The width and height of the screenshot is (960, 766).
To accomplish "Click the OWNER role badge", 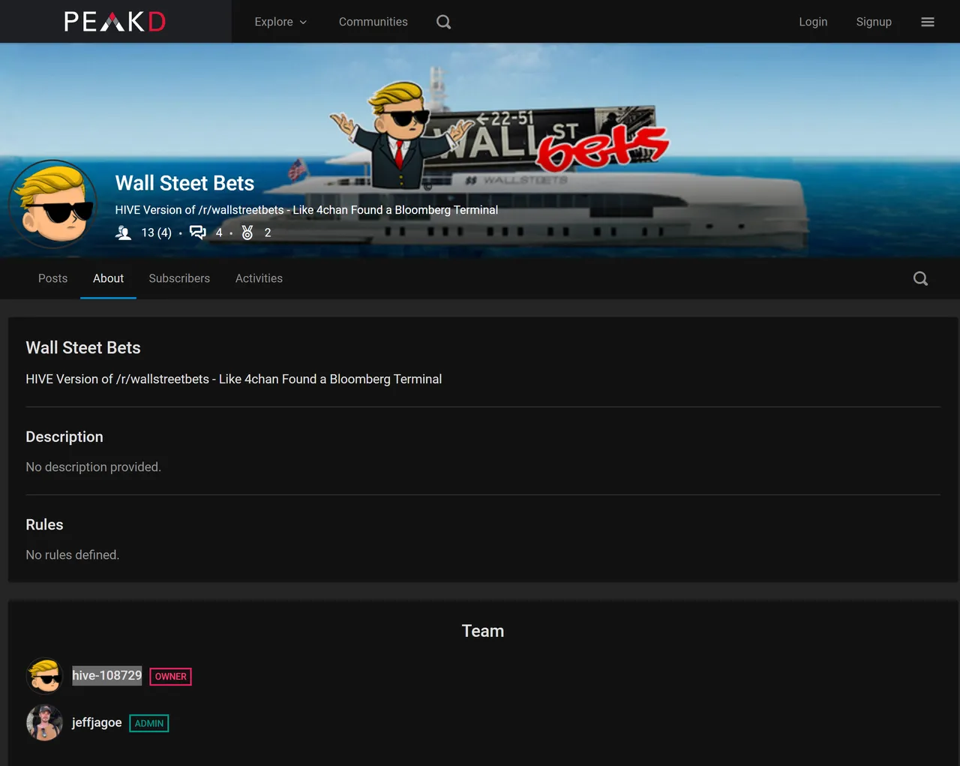I will (x=170, y=676).
